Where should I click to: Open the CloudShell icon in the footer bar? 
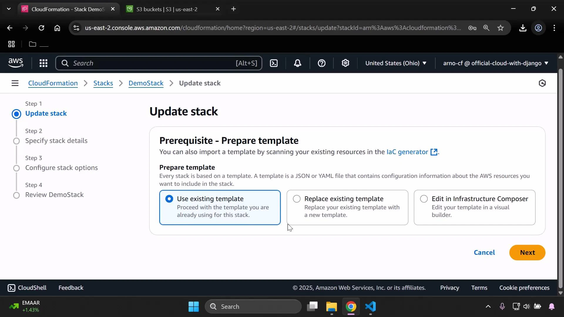[12, 288]
